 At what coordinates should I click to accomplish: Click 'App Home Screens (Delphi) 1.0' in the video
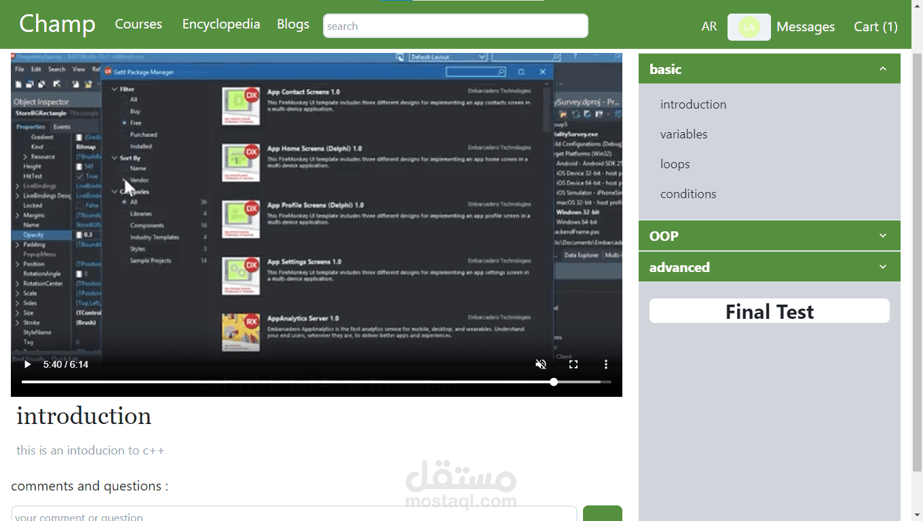[314, 148]
